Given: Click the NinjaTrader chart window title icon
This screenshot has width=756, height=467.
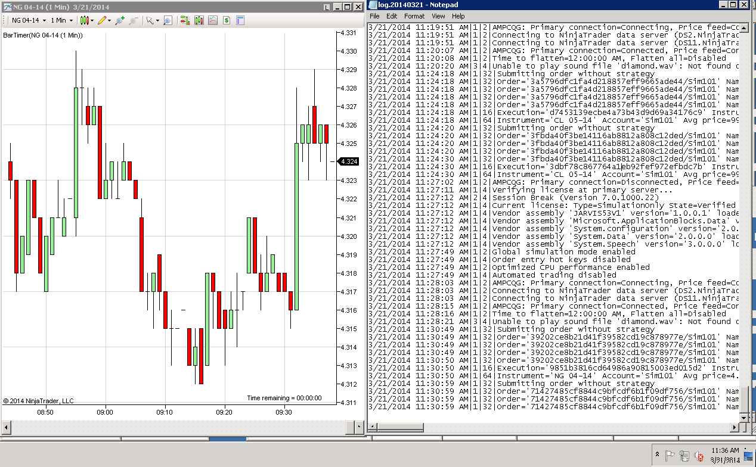Looking at the screenshot, I should (x=7, y=7).
